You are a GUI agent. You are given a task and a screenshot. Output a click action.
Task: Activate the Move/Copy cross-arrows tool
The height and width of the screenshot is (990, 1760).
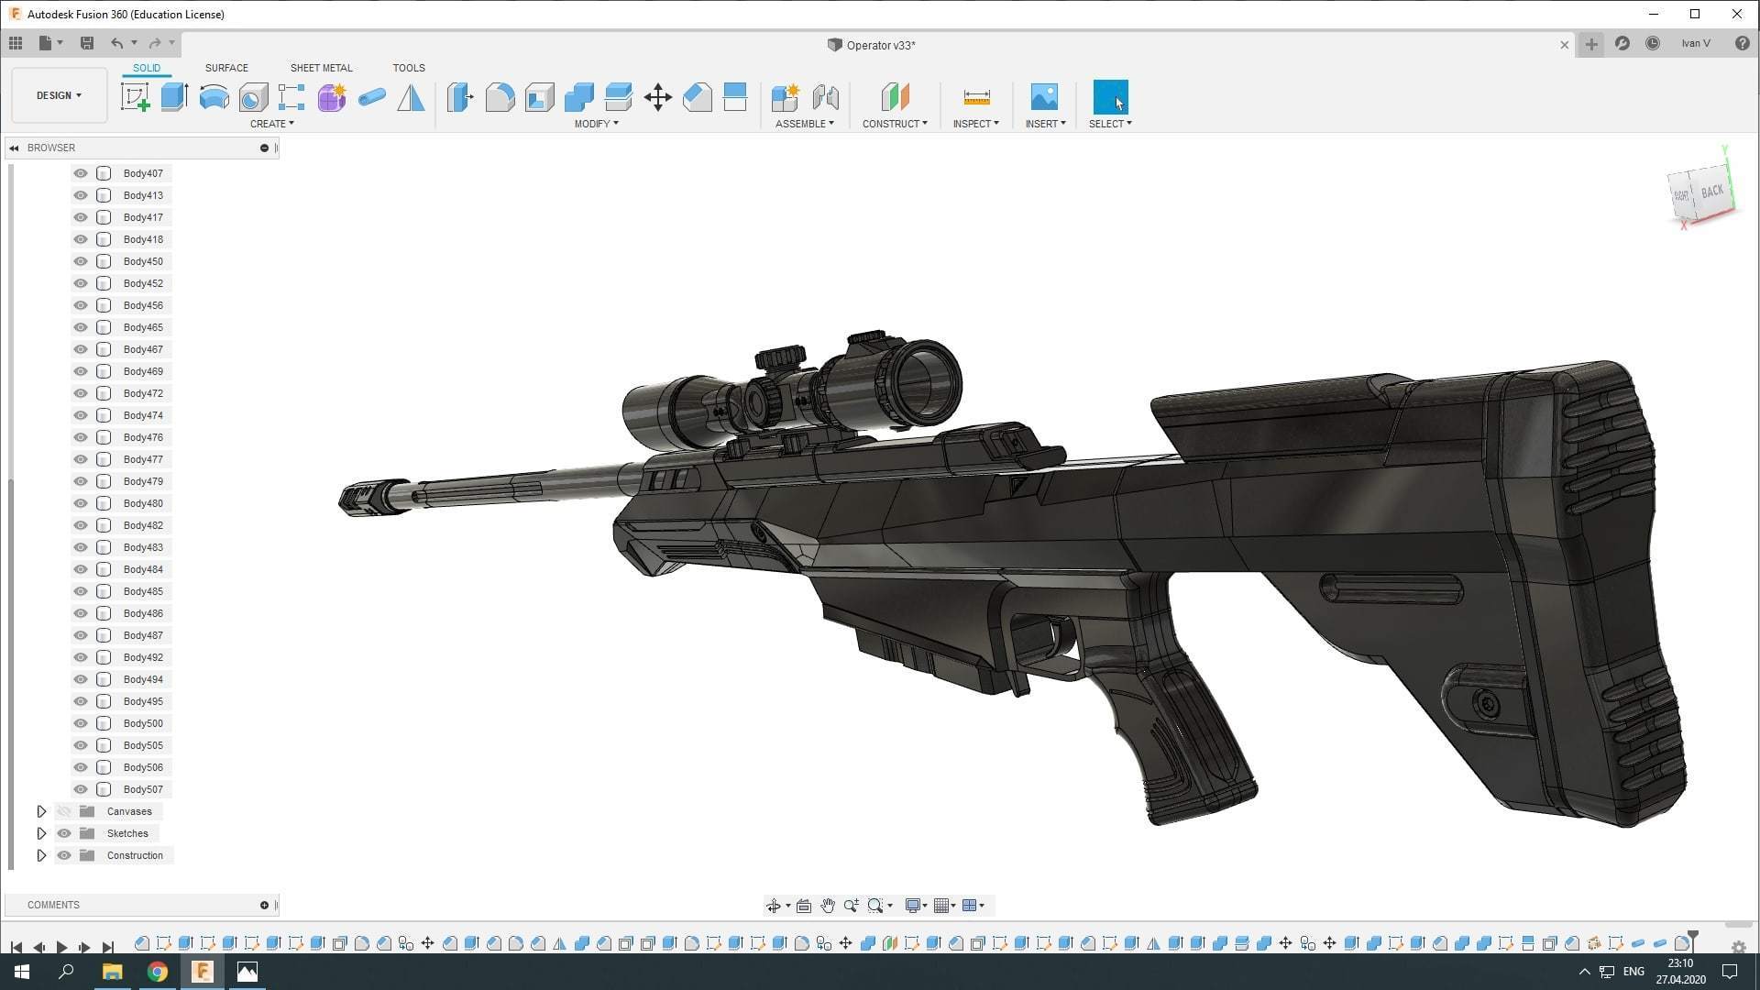(x=657, y=97)
